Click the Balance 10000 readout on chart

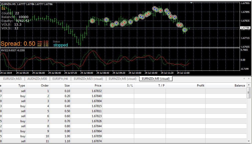click(x=15, y=17)
